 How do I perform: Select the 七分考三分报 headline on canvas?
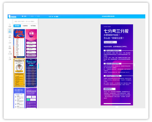(116, 31)
